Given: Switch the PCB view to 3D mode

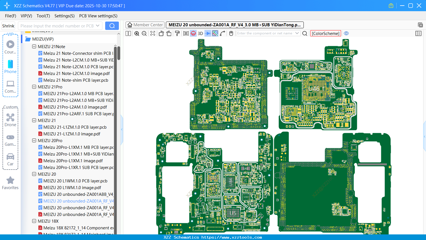Looking at the screenshot, I should 200,33.
